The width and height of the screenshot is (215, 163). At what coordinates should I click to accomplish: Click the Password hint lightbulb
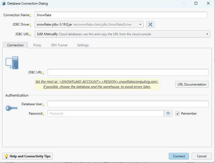43,114
